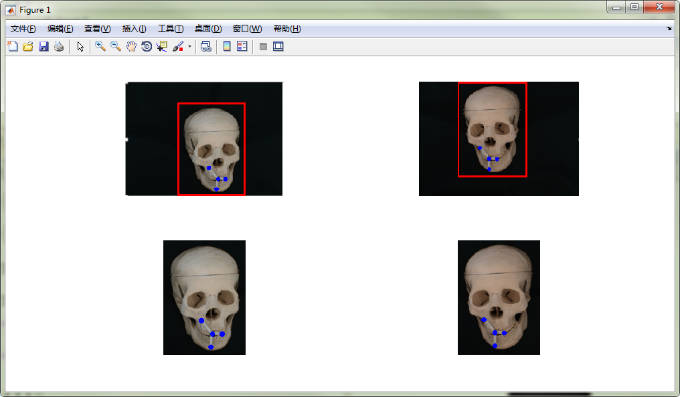Click the bottom-left cropped skull image

[204, 298]
